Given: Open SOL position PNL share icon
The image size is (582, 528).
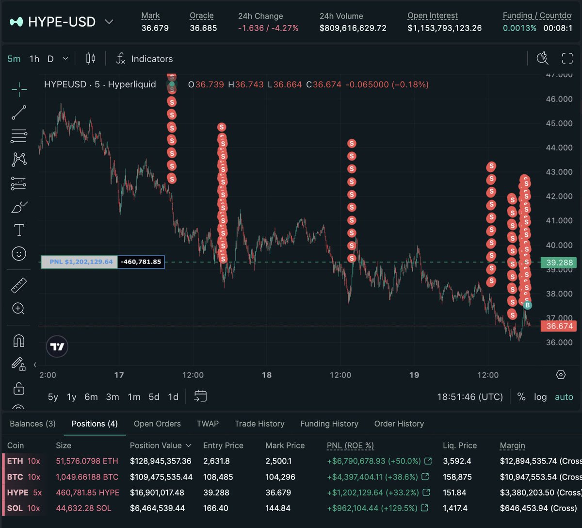Looking at the screenshot, I should [425, 508].
